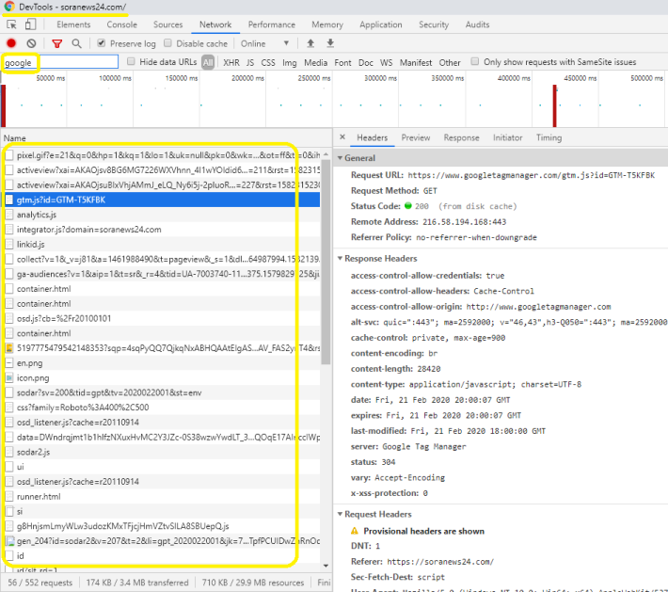Viewport: 668px width, 592px height.
Task: View the Initiator detail tab
Action: tap(507, 137)
